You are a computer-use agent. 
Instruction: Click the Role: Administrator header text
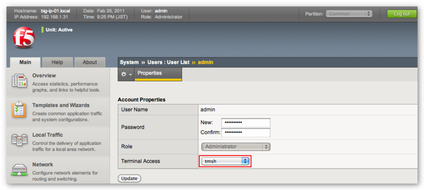click(x=162, y=17)
